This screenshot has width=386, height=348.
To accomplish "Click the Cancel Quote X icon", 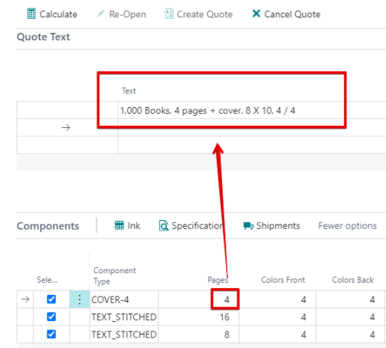I will tap(256, 13).
